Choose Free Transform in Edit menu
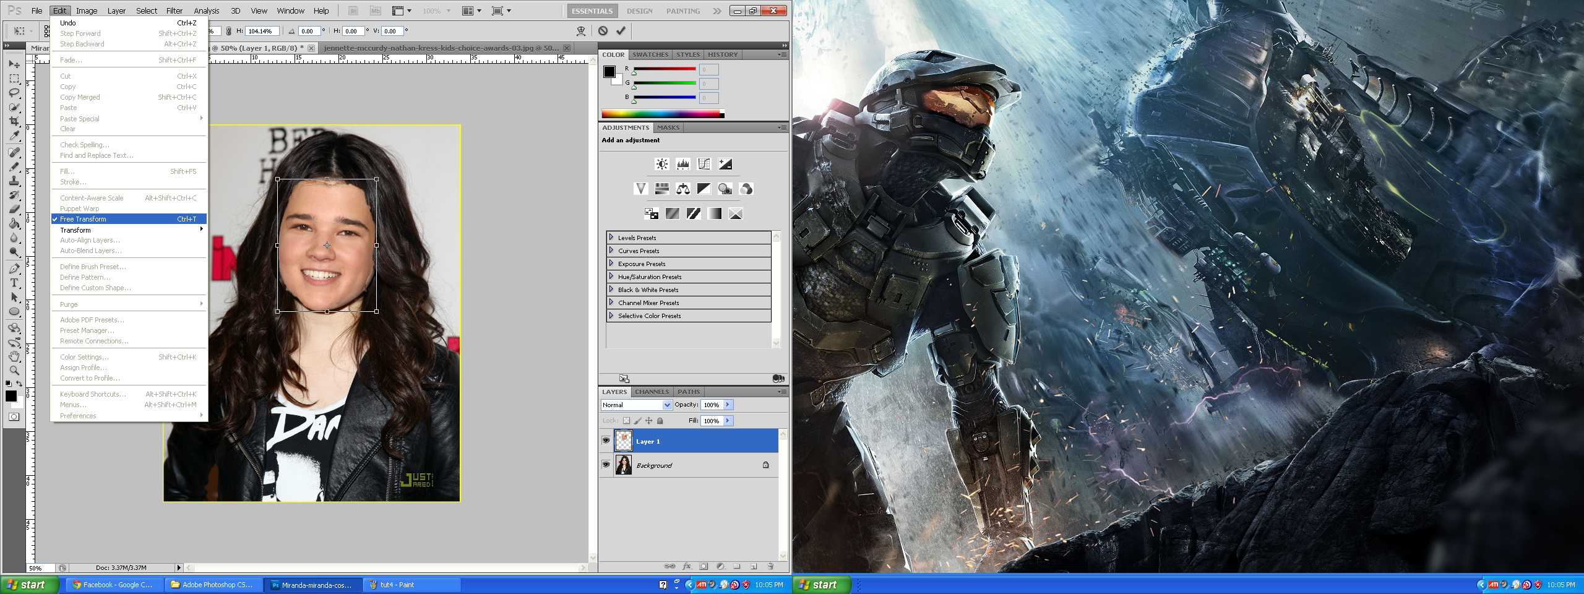This screenshot has height=594, width=1584. [x=129, y=219]
